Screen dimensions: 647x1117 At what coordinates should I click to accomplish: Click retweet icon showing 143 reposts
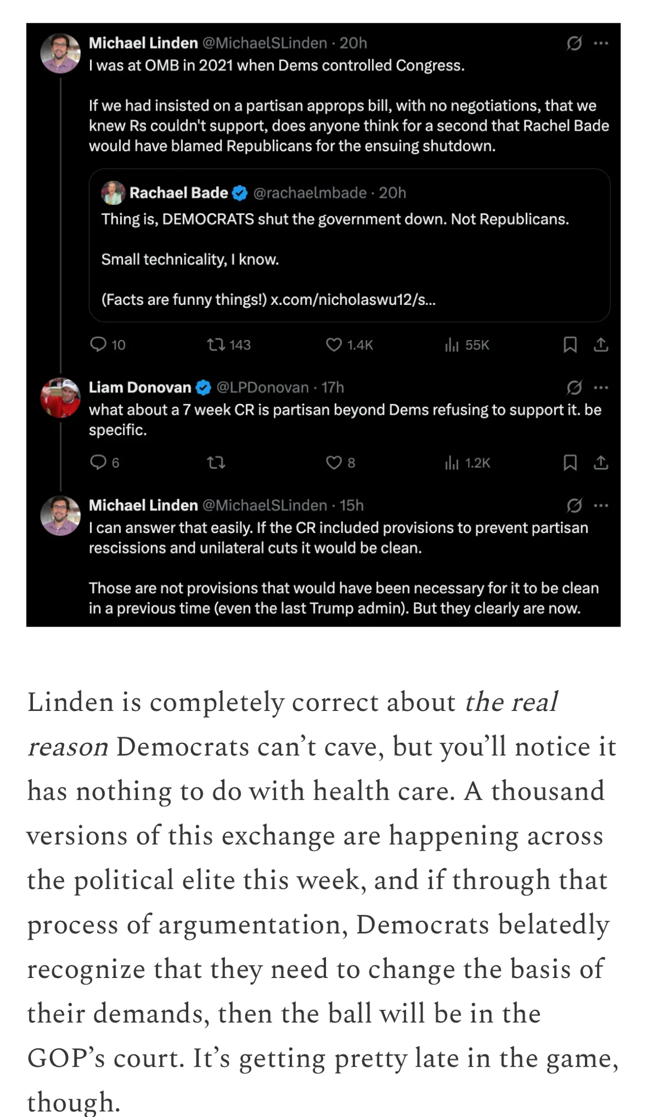point(216,344)
